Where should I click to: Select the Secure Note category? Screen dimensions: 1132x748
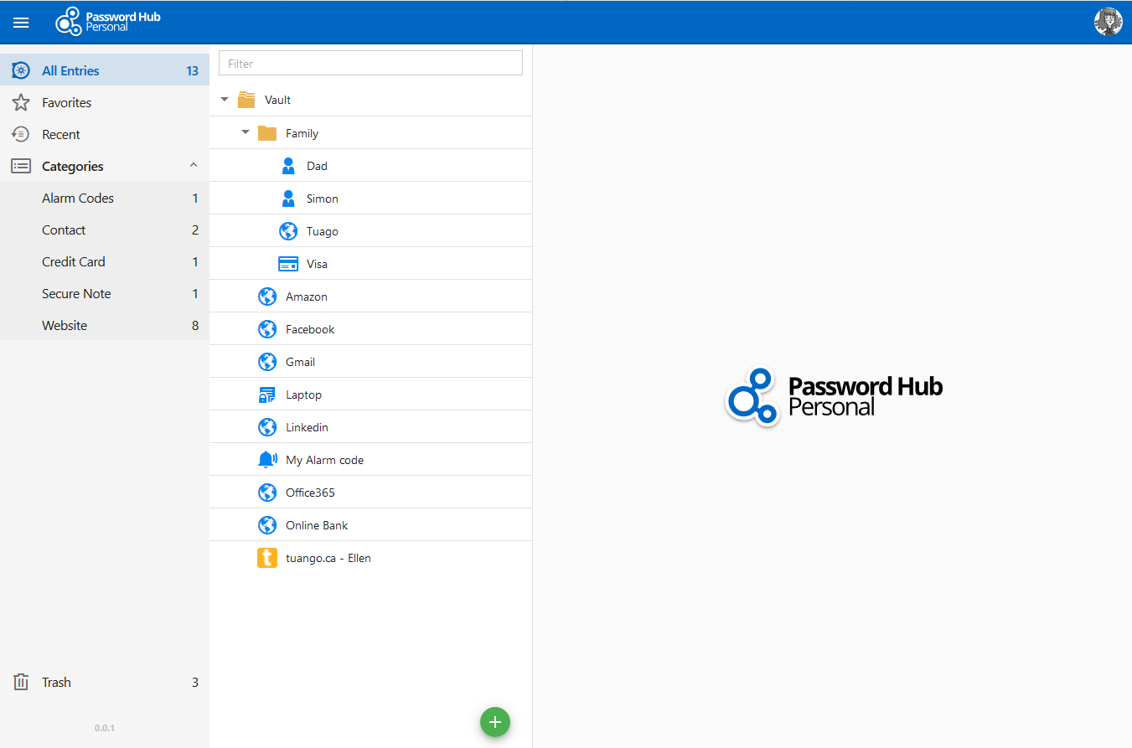105,293
